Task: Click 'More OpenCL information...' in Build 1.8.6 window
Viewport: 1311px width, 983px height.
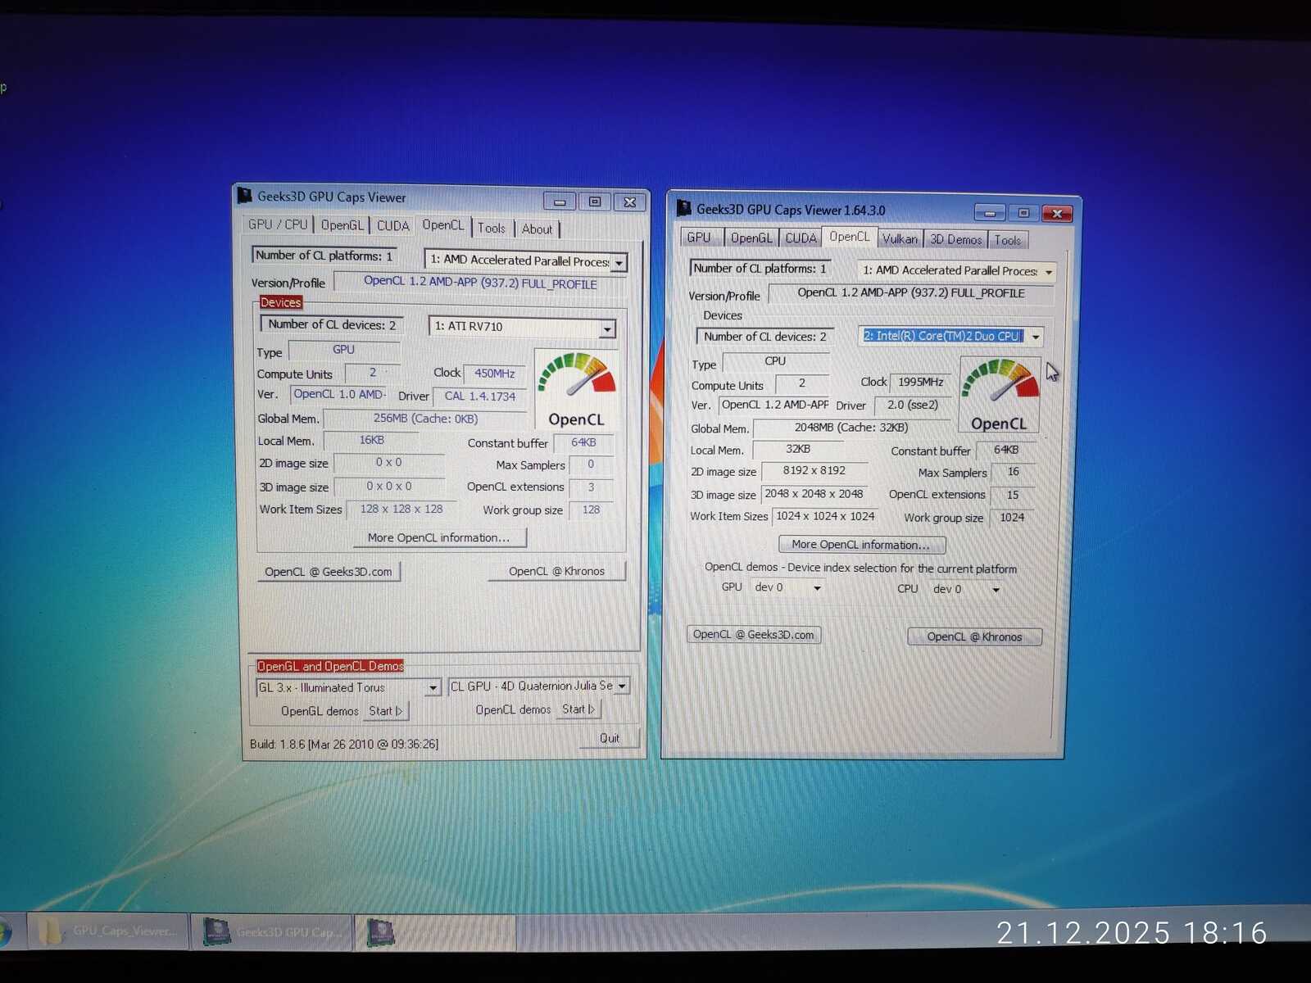Action: click(438, 538)
